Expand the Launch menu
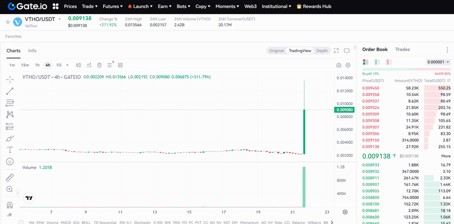Viewport: 454px width, 224px height. tap(140, 6)
